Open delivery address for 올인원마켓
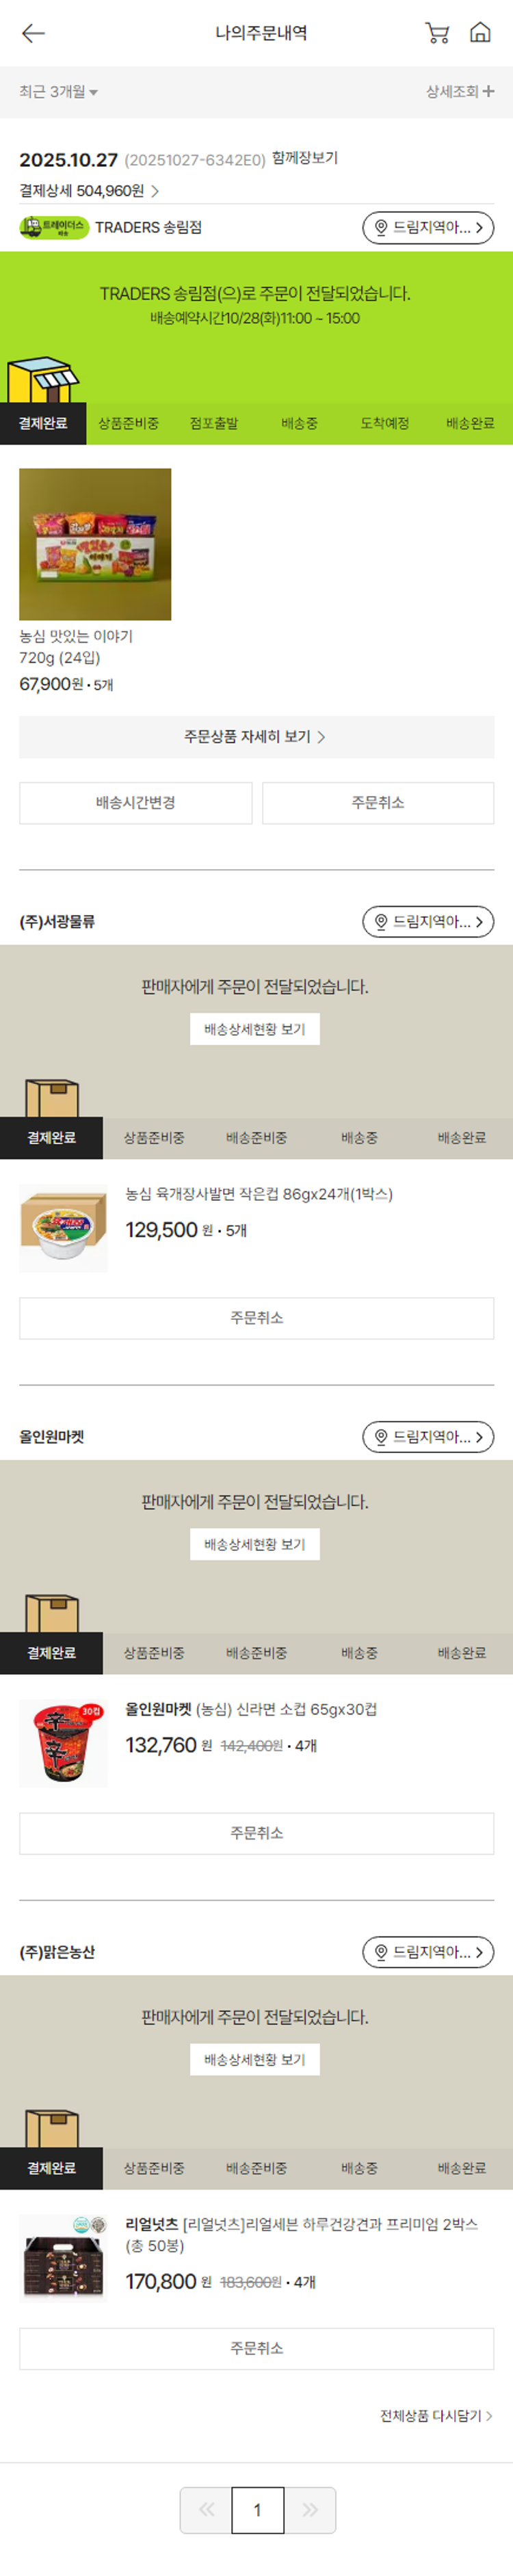The image size is (513, 2576). 428,1437
